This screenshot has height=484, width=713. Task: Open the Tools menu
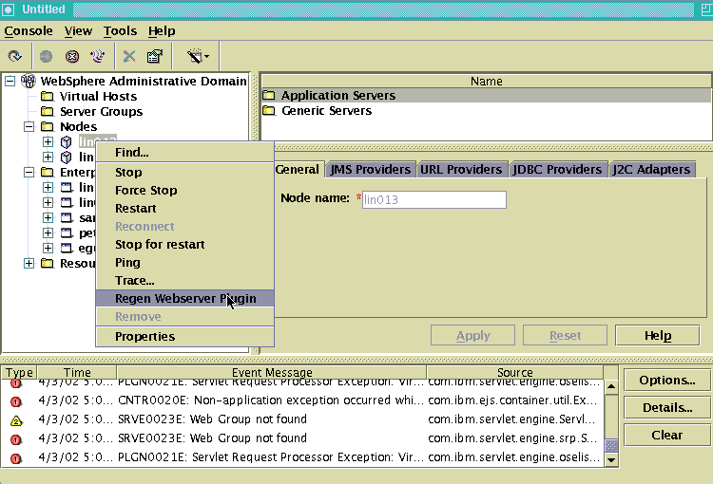(x=120, y=31)
